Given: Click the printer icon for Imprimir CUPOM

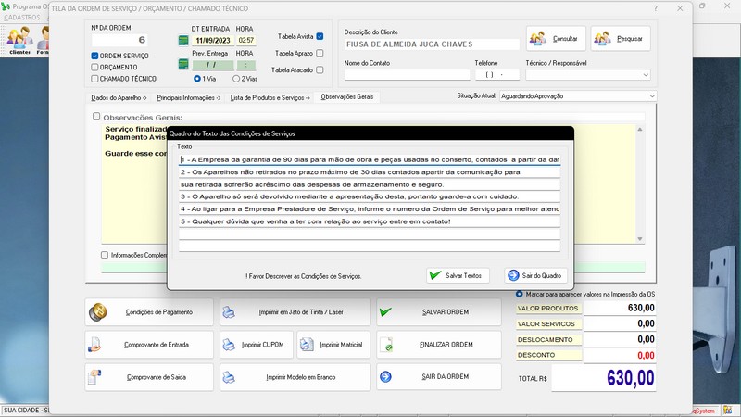Looking at the screenshot, I should click(229, 345).
